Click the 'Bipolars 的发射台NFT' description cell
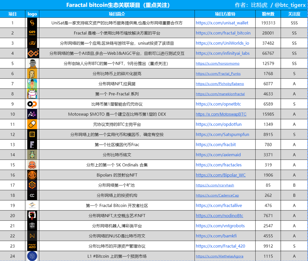This screenshot has width=308, height=261. (x=117, y=175)
